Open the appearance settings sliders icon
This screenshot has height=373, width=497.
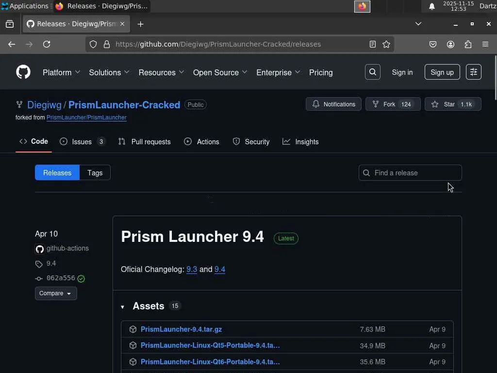coord(474,72)
